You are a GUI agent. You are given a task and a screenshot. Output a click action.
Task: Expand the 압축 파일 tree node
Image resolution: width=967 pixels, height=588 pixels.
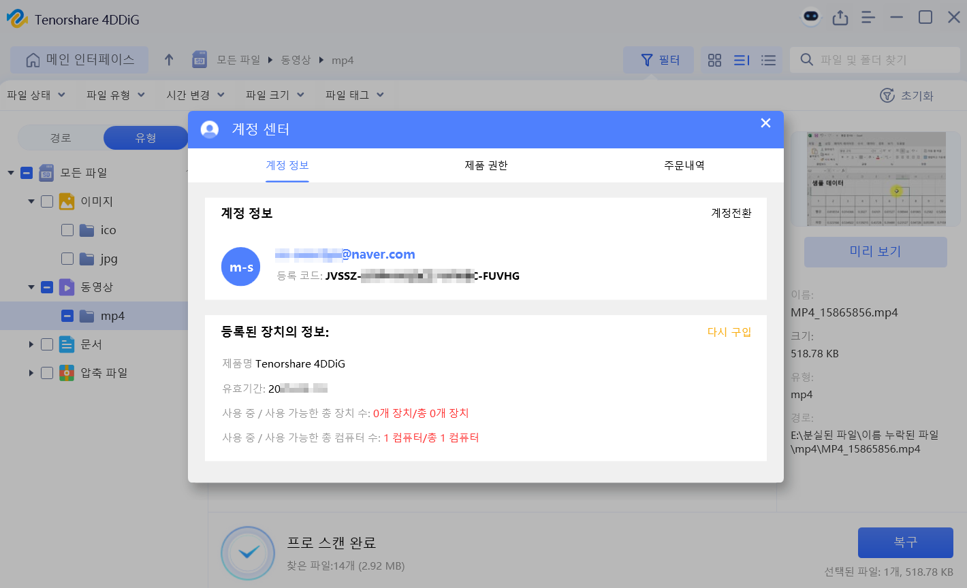click(31, 373)
